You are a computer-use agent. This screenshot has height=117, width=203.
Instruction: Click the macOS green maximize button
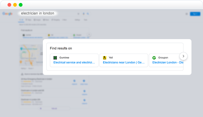pyautogui.click(x=21, y=5)
